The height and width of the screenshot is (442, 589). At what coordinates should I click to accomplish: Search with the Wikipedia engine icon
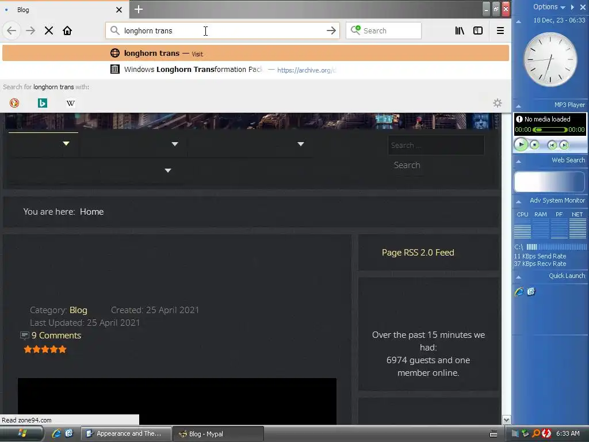(x=71, y=103)
